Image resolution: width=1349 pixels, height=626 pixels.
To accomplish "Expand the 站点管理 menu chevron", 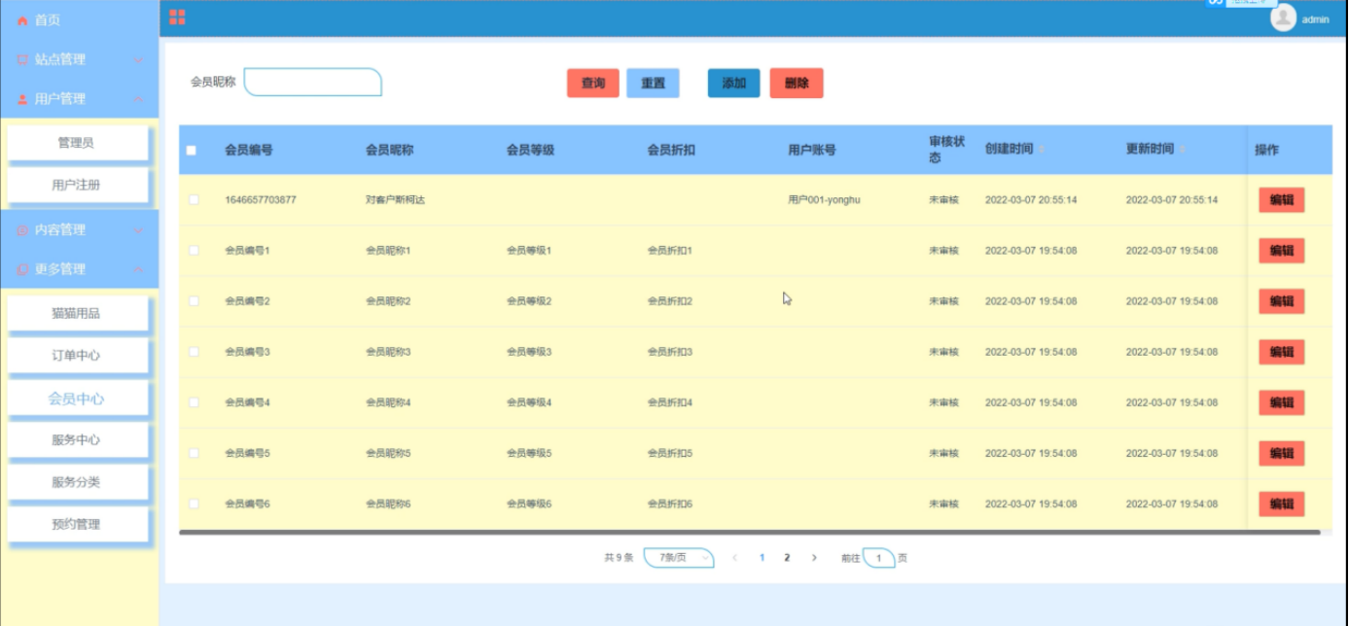I will pos(138,60).
